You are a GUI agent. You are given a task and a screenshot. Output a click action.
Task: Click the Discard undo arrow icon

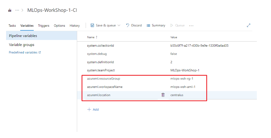(x=127, y=25)
